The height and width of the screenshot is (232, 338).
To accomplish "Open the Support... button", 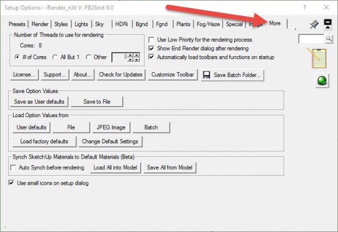I will pyautogui.click(x=55, y=75).
